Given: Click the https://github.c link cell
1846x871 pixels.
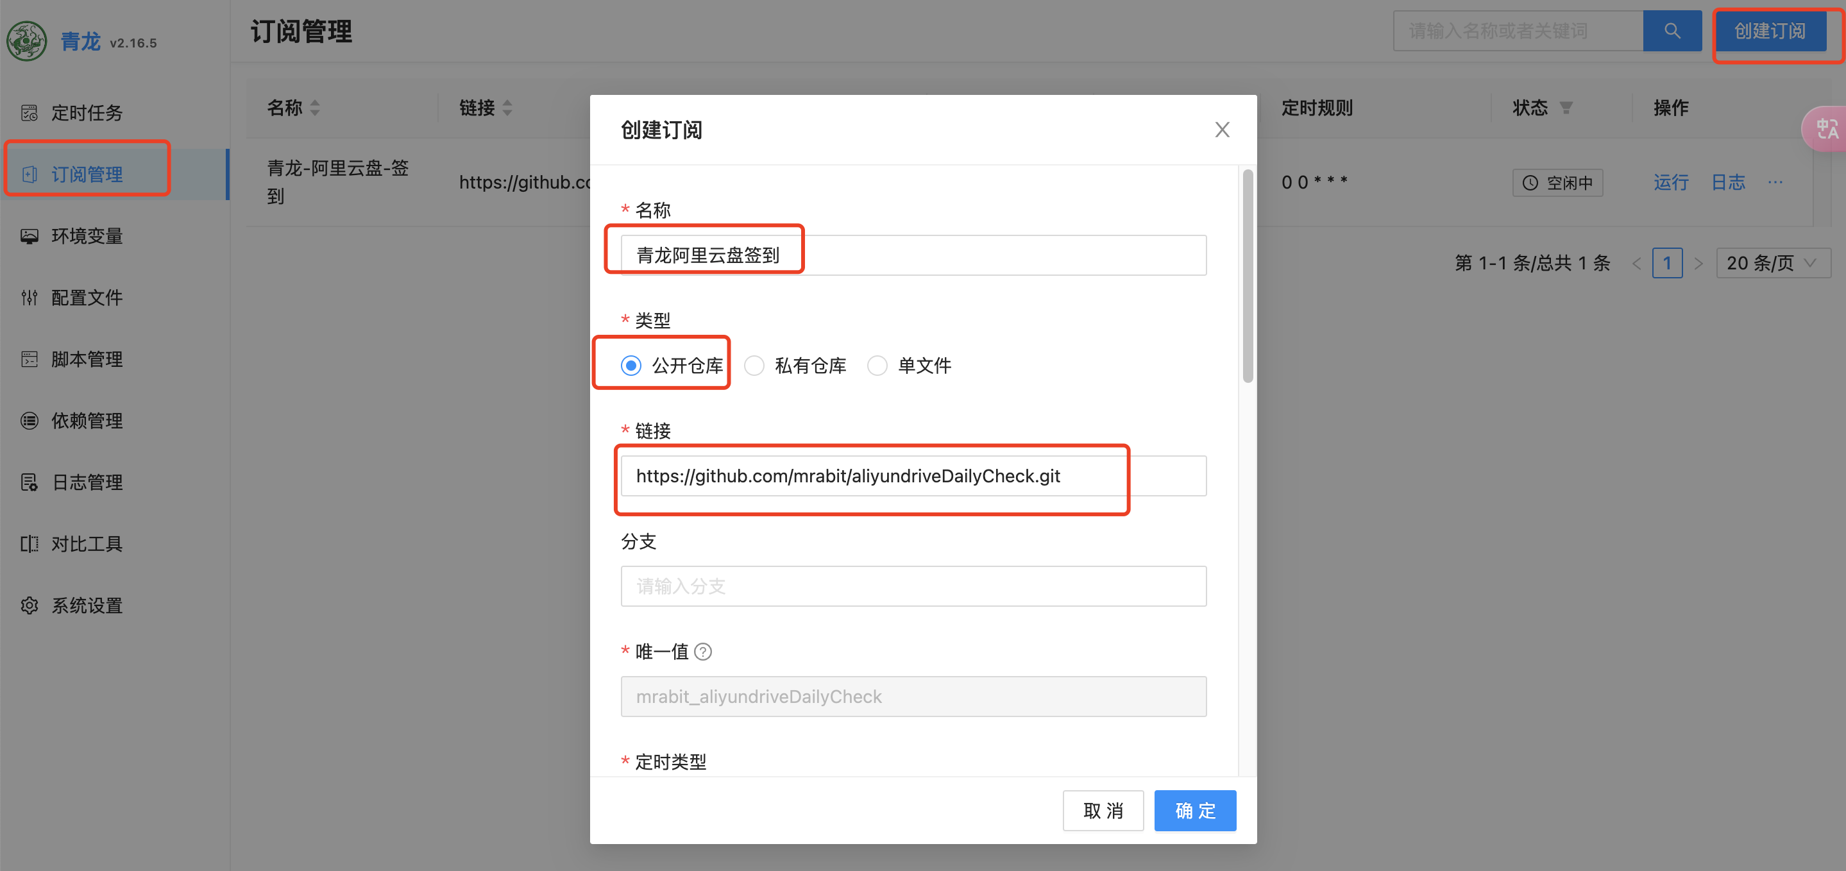Looking at the screenshot, I should pos(525,182).
